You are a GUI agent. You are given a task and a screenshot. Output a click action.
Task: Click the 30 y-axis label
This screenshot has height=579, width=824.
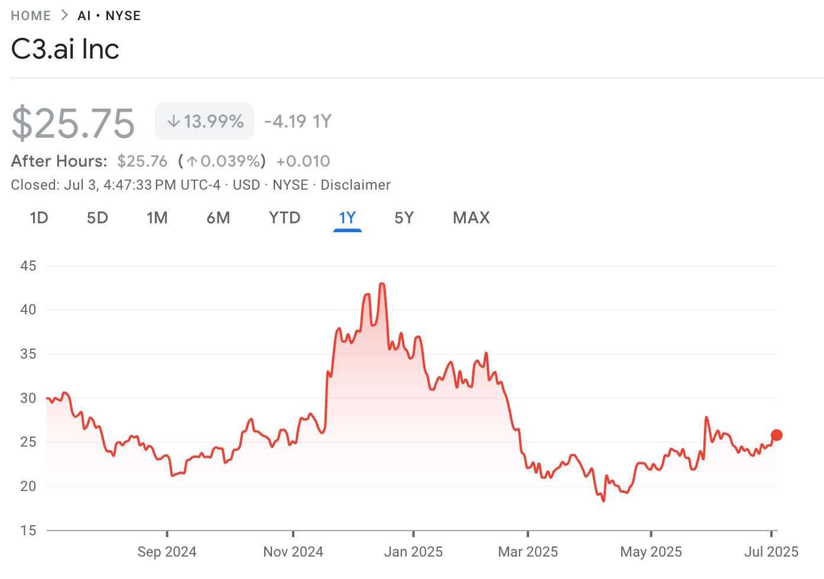(28, 398)
